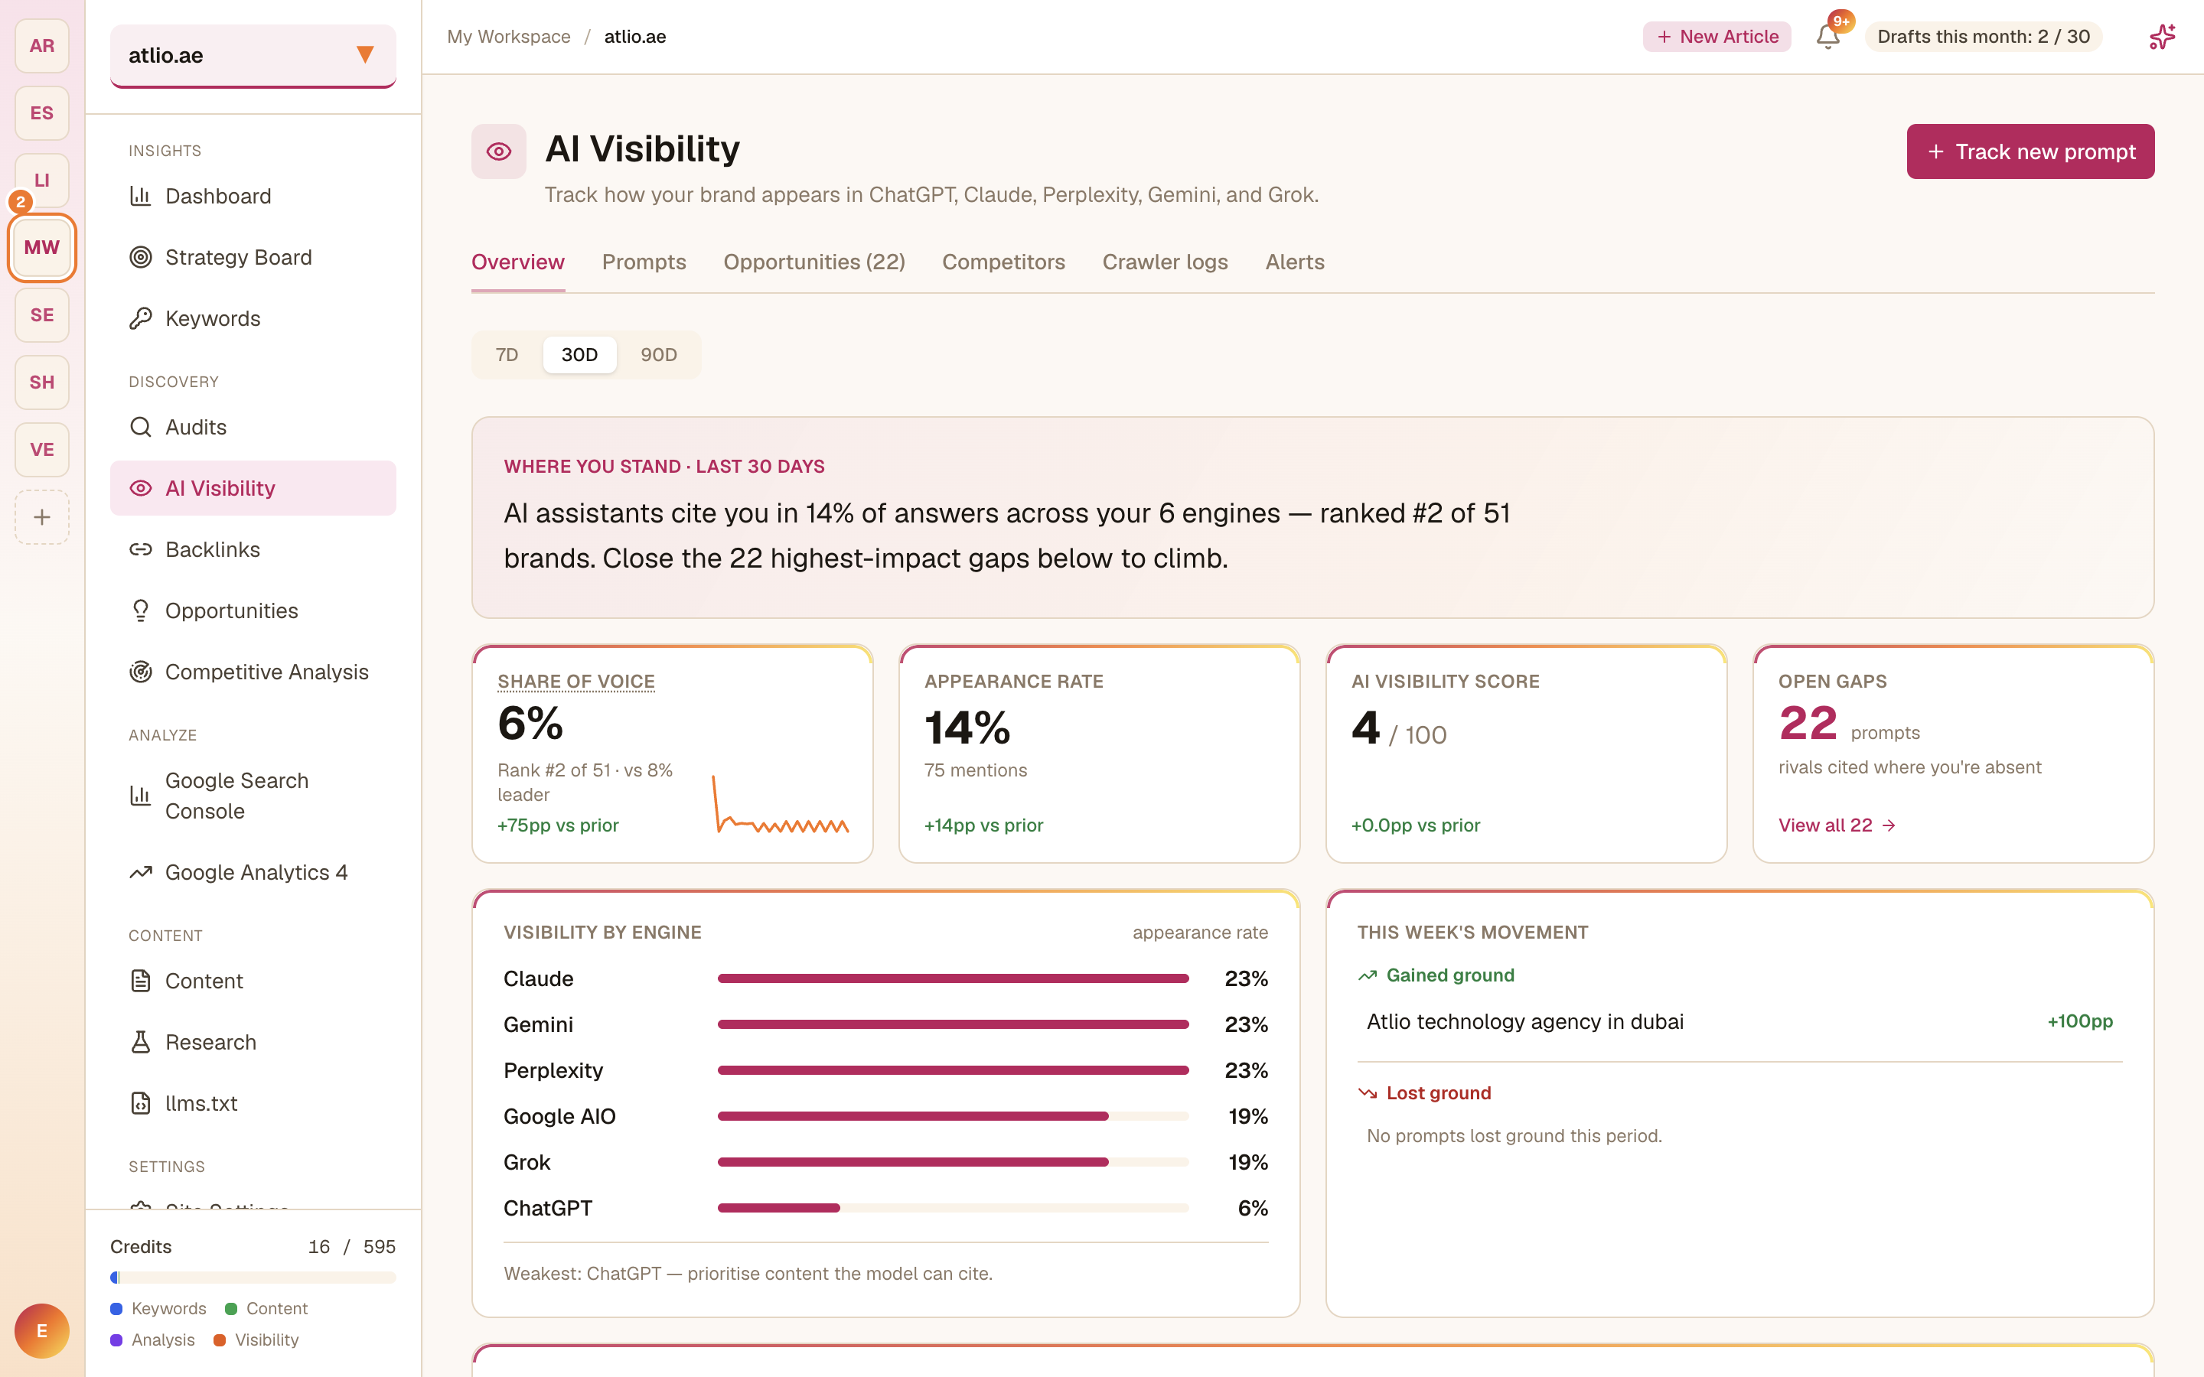The height and width of the screenshot is (1377, 2204).
Task: Open the Opportunities (22) tab
Action: (x=814, y=262)
